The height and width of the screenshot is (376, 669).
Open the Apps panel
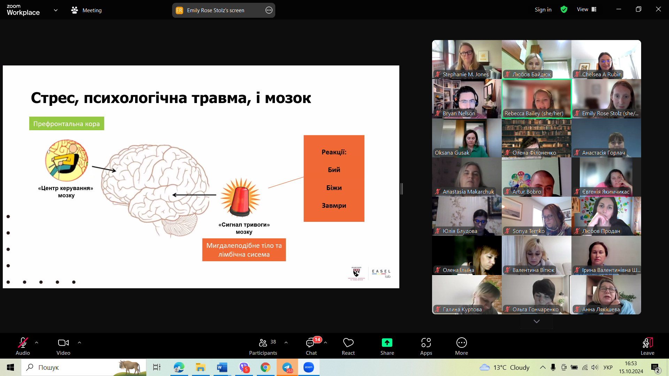tap(426, 346)
